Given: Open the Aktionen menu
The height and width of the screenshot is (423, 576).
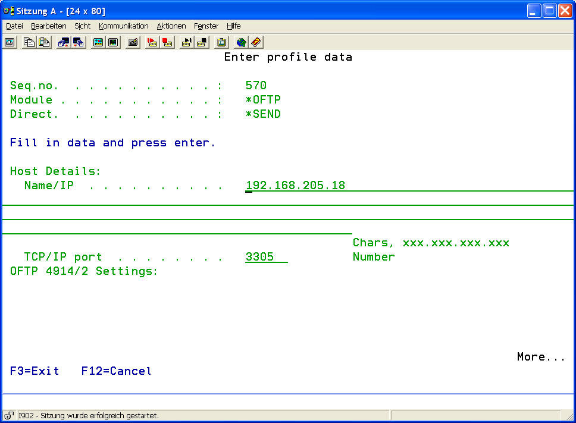Looking at the screenshot, I should point(171,26).
